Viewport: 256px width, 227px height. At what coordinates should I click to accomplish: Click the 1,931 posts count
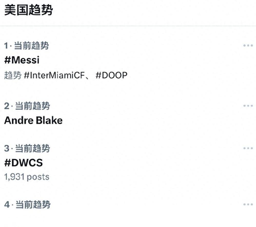point(27,177)
